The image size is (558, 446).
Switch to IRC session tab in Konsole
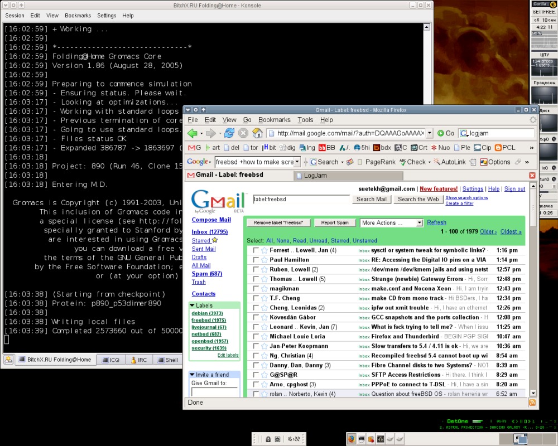[x=139, y=360]
